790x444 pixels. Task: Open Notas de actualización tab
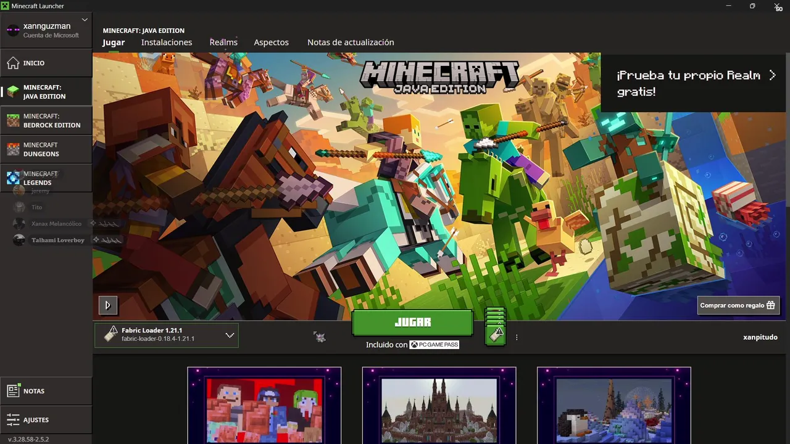[x=351, y=43]
